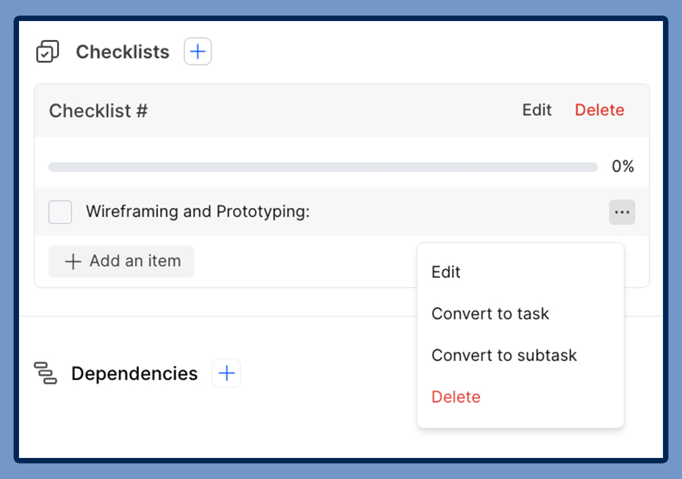Click the Dependencies section icon
Screen dimensions: 682x479
45,373
